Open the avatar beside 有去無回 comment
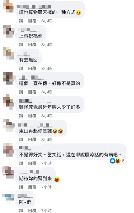 pyautogui.click(x=8, y=53)
